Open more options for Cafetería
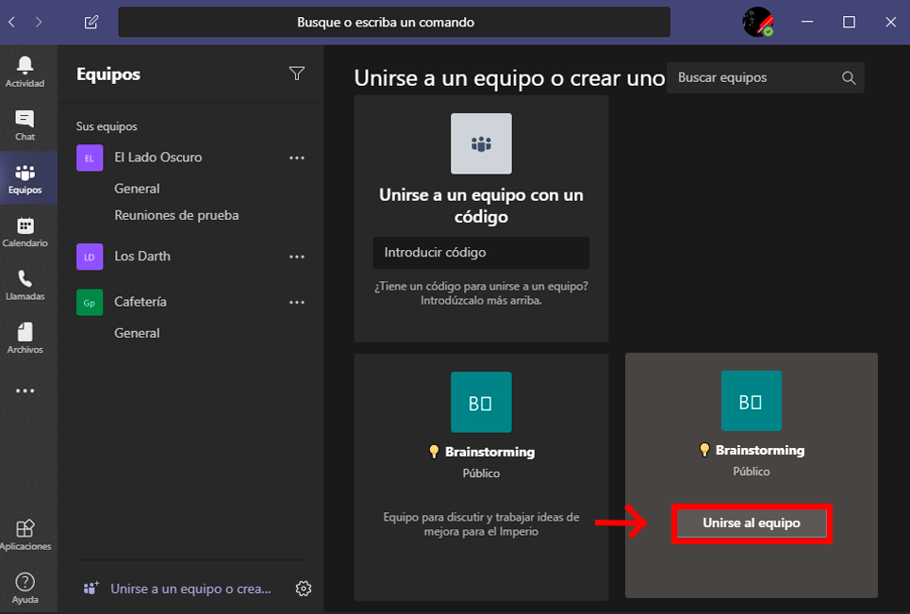Image resolution: width=910 pixels, height=614 pixels. coord(297,302)
